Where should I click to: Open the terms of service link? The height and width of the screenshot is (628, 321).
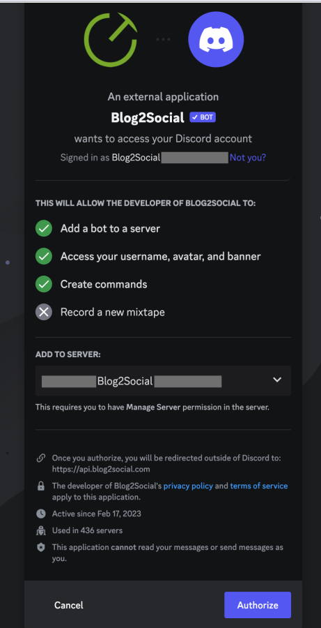tap(259, 486)
